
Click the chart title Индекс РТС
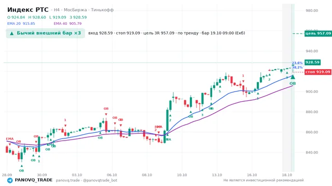click(x=27, y=10)
